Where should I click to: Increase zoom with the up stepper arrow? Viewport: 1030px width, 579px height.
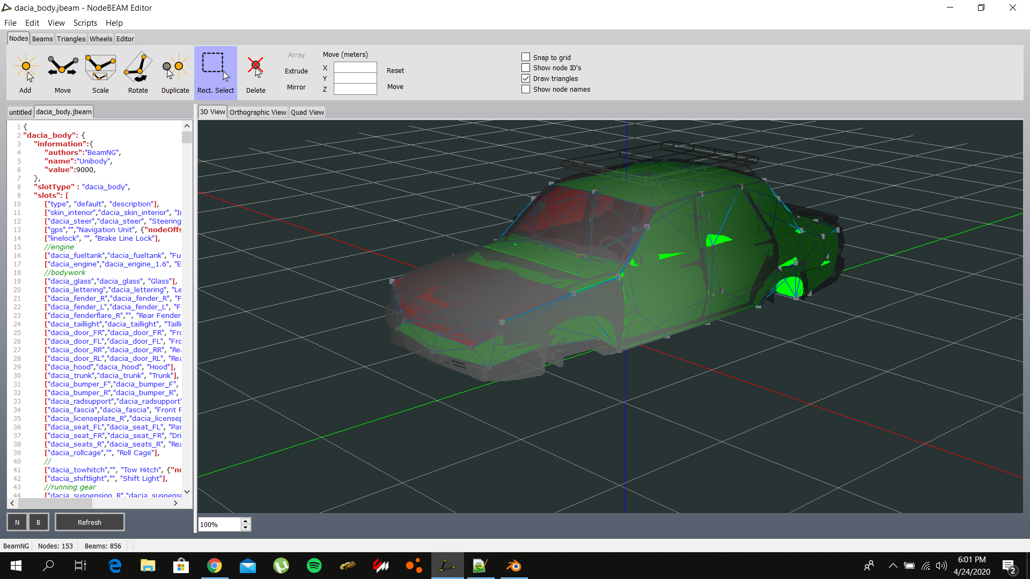tap(246, 521)
